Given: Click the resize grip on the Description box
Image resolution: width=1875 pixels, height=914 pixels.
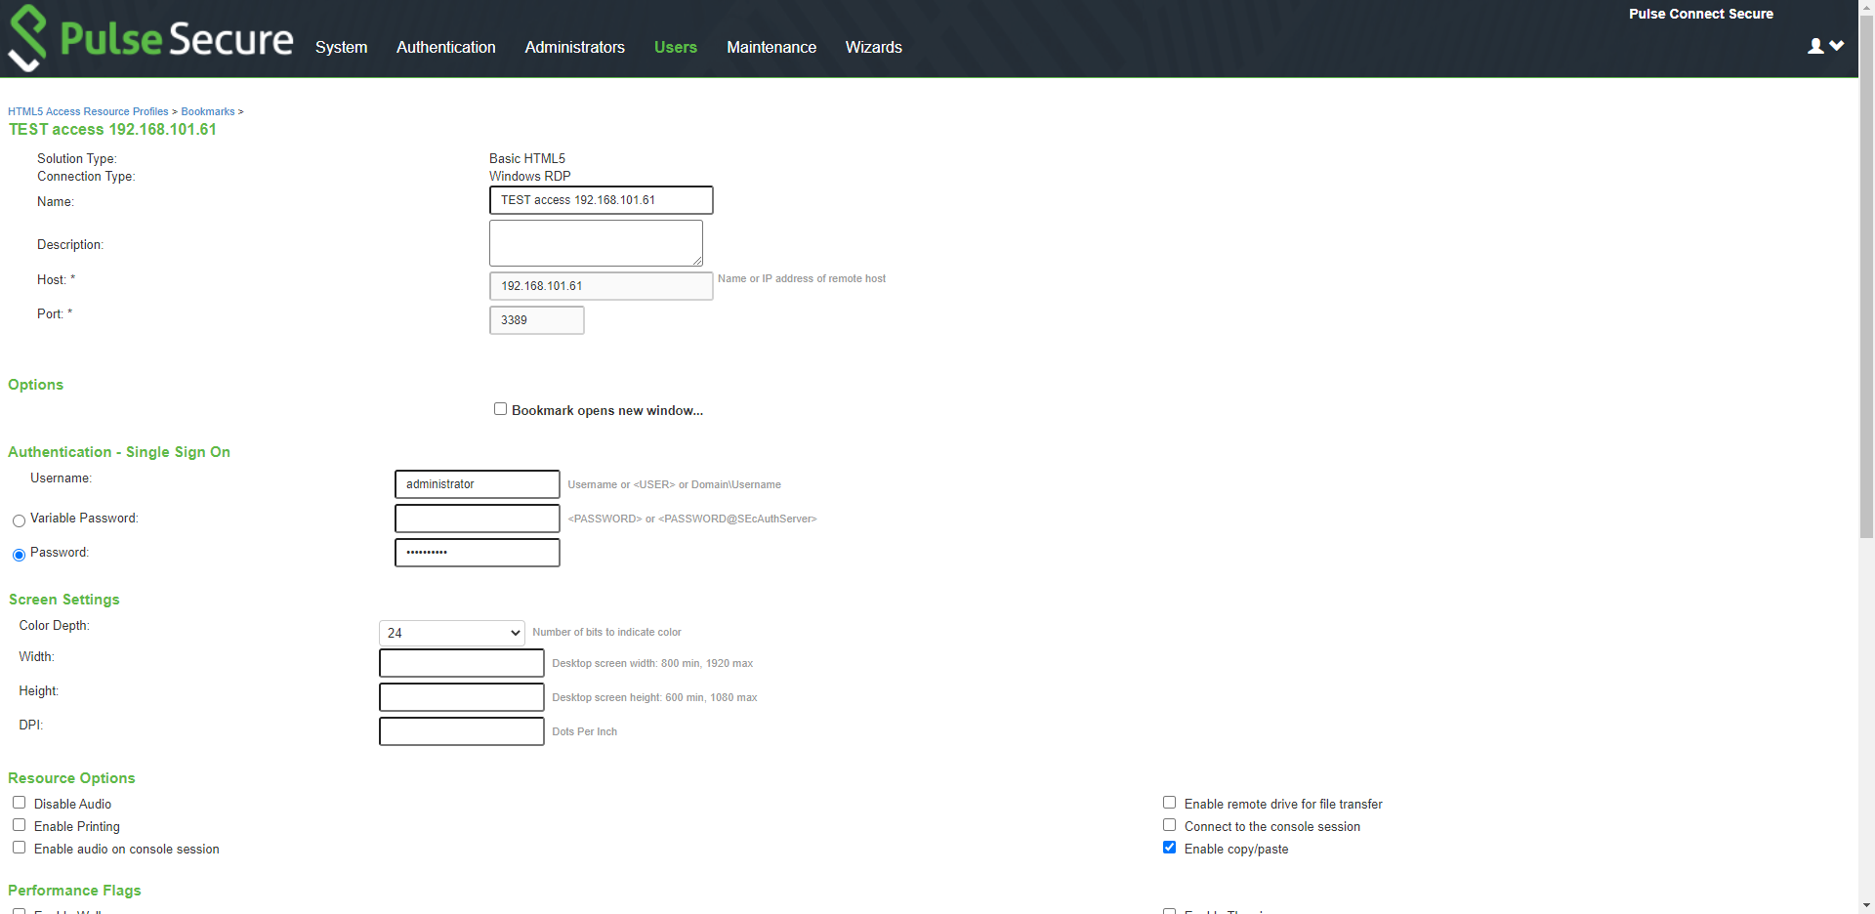Looking at the screenshot, I should pos(697,261).
